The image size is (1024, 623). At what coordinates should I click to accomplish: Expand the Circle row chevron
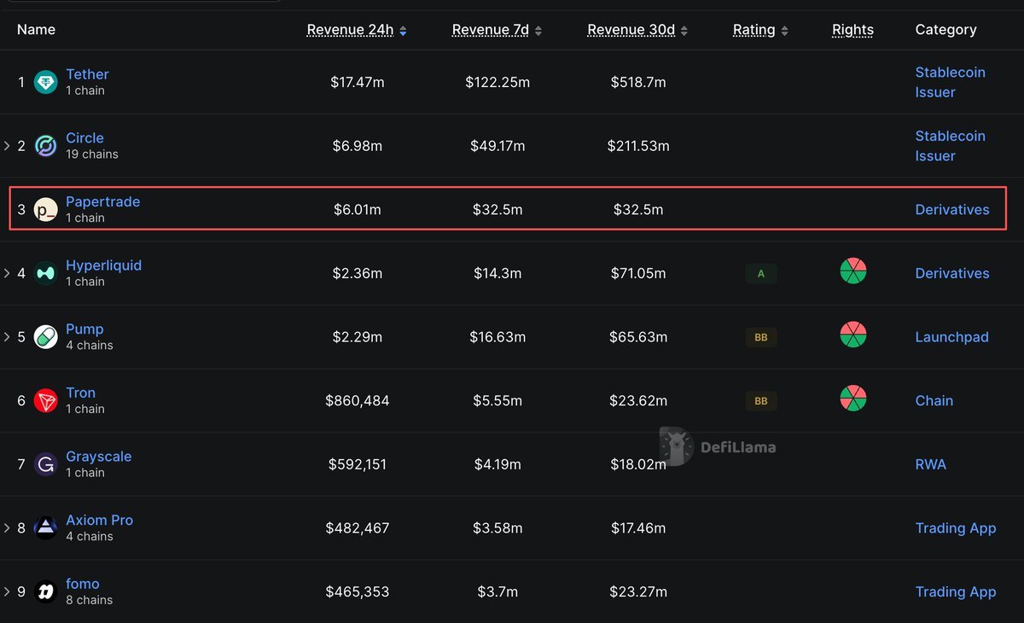(x=7, y=146)
